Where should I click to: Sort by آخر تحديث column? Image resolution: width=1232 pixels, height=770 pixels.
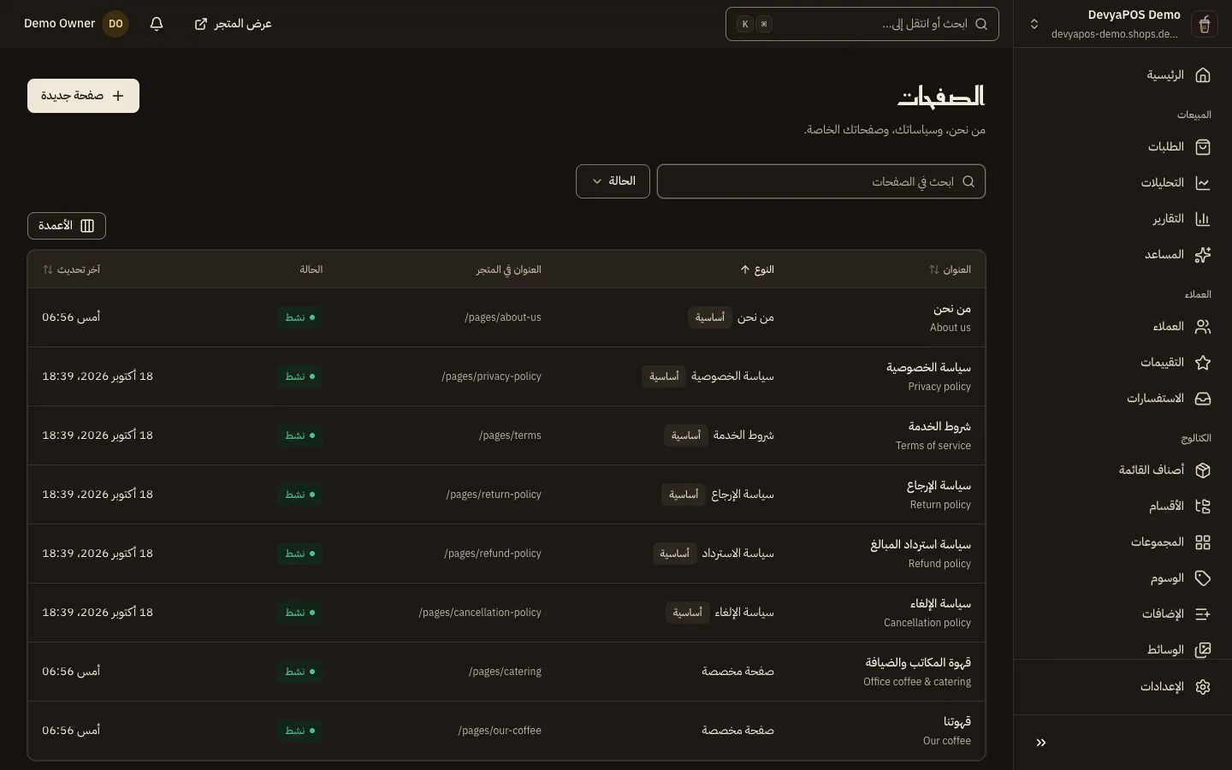[71, 269]
